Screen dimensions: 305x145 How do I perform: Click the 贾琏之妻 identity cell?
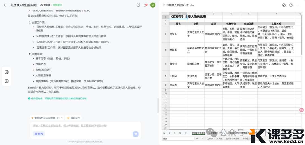pos(196,76)
